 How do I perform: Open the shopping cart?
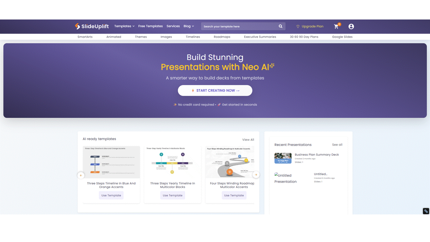(336, 26)
